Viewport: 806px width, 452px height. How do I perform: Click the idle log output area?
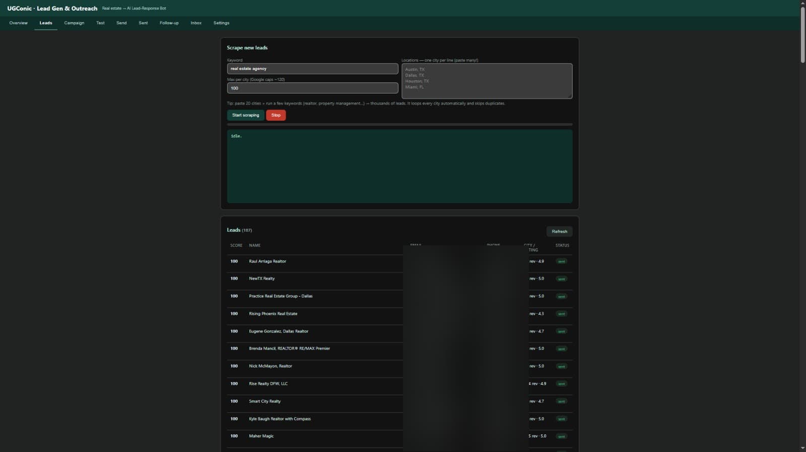point(399,166)
